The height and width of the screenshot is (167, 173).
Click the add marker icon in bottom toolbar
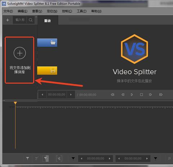point(27,158)
